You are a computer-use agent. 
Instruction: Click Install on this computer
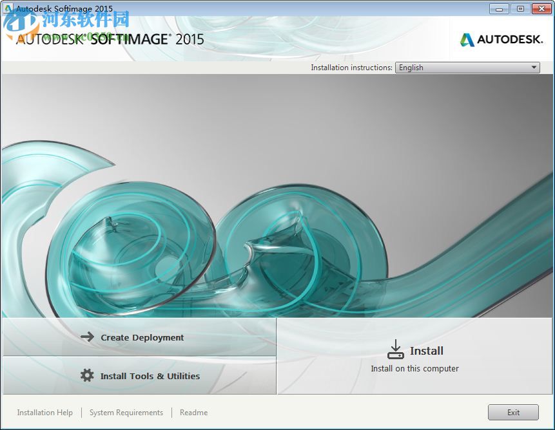[x=414, y=368]
